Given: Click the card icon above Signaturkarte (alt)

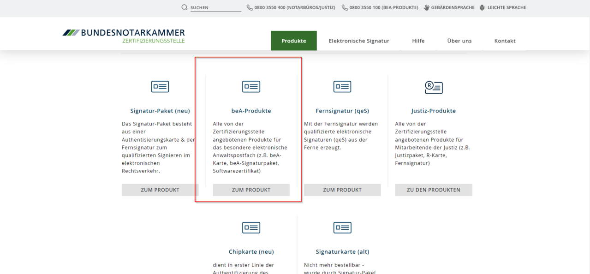Looking at the screenshot, I should pyautogui.click(x=342, y=227).
